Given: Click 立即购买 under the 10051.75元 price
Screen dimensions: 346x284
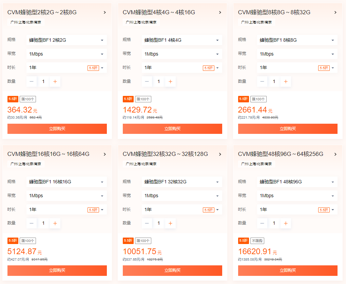Looking at the screenshot, I should 172,270.
